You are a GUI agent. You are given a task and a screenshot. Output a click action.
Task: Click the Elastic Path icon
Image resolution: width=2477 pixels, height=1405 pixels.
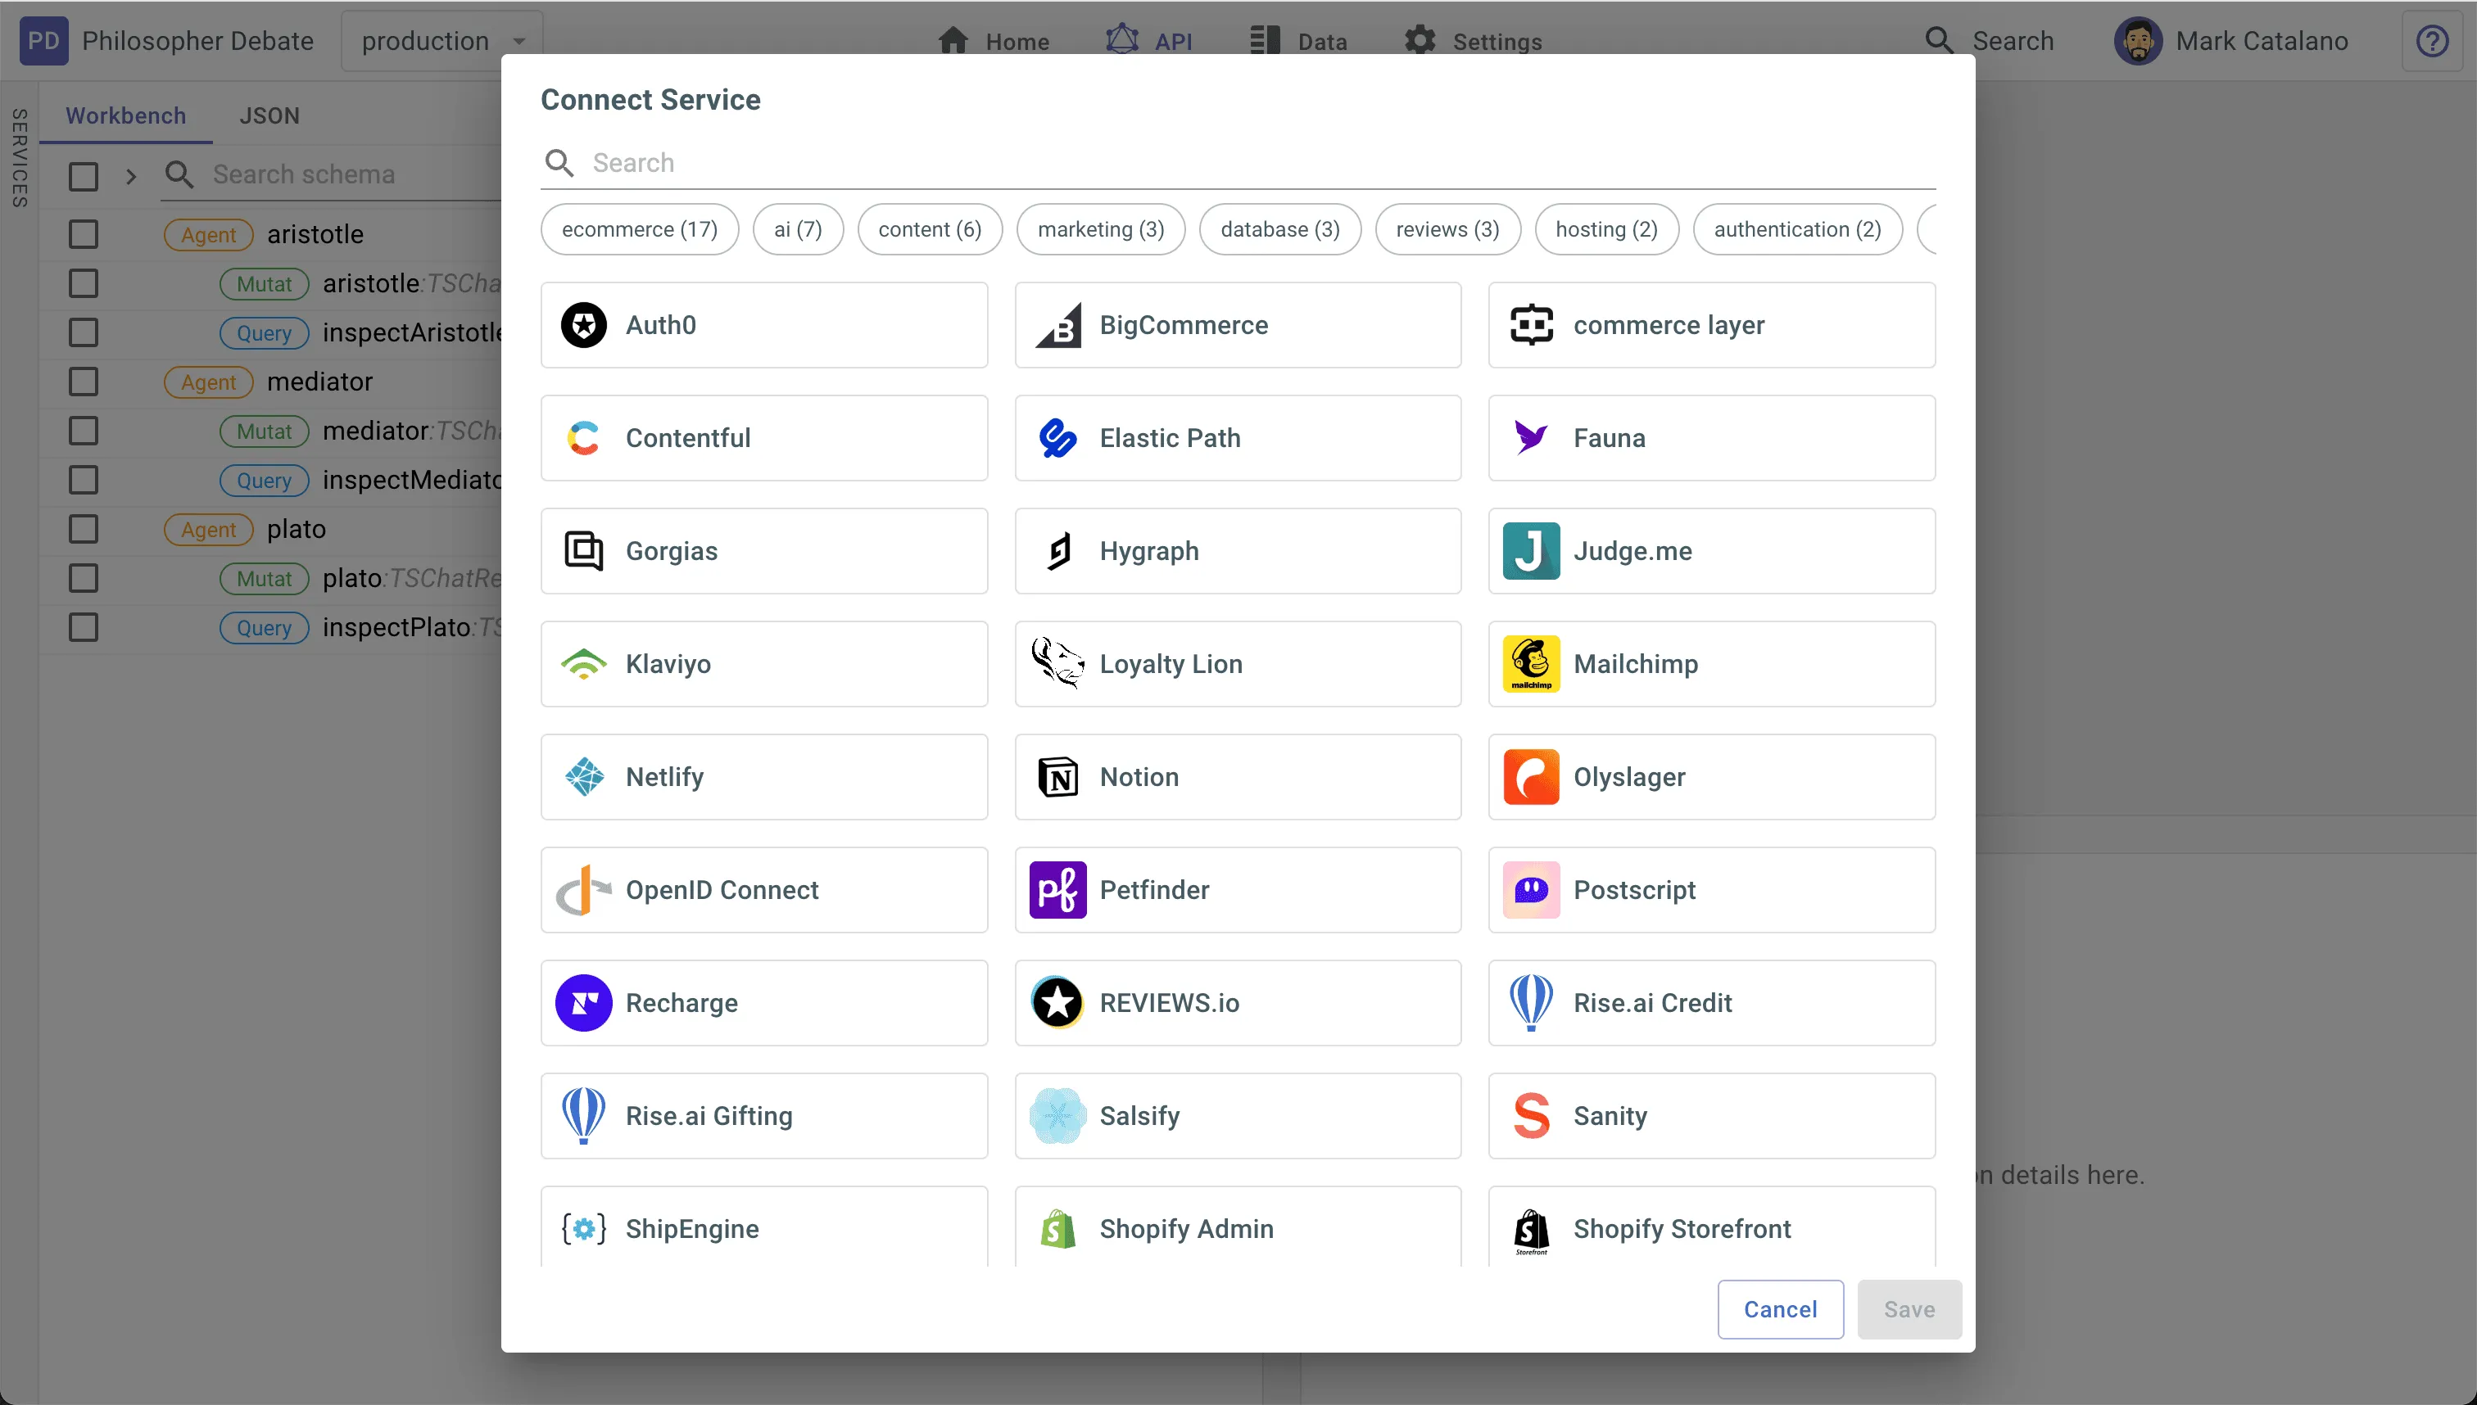[1058, 438]
